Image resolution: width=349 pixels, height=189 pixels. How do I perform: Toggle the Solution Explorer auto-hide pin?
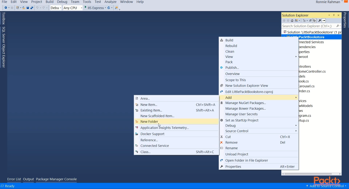tap(334, 15)
